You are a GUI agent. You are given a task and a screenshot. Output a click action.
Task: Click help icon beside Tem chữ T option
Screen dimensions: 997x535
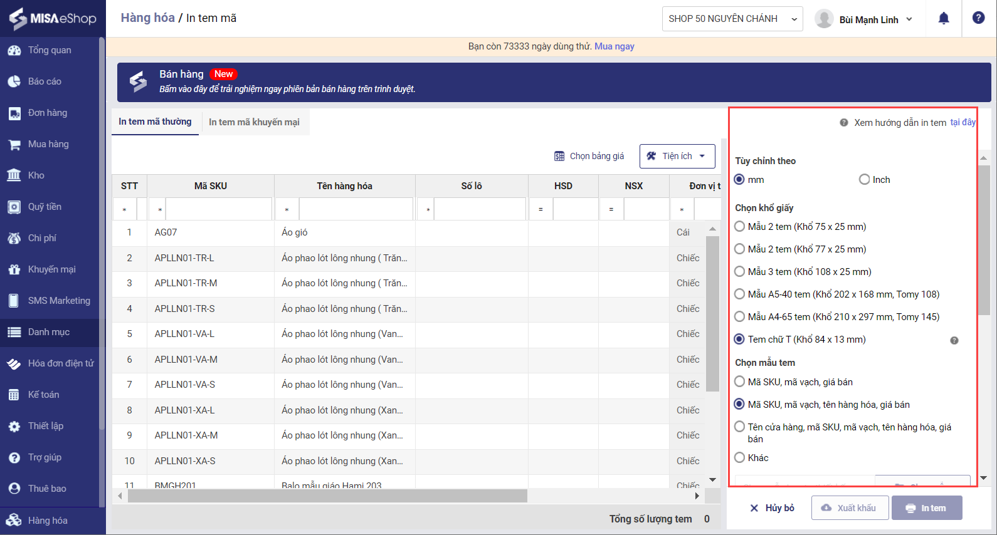pos(954,341)
